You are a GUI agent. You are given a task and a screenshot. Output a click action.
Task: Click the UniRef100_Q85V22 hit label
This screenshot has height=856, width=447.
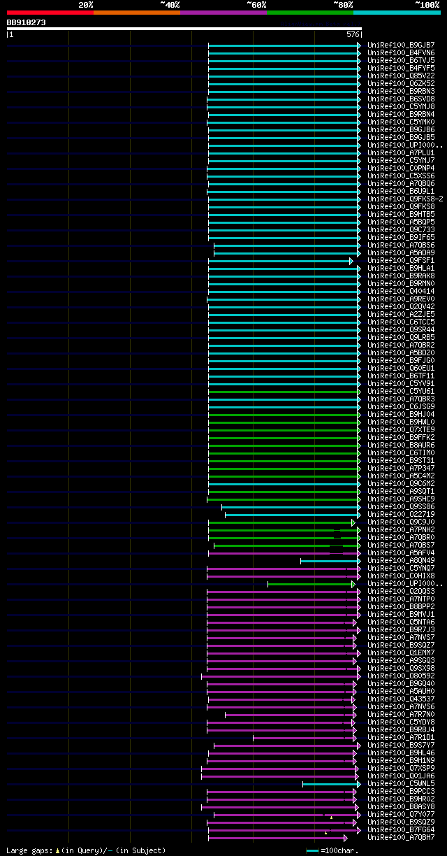401,76
